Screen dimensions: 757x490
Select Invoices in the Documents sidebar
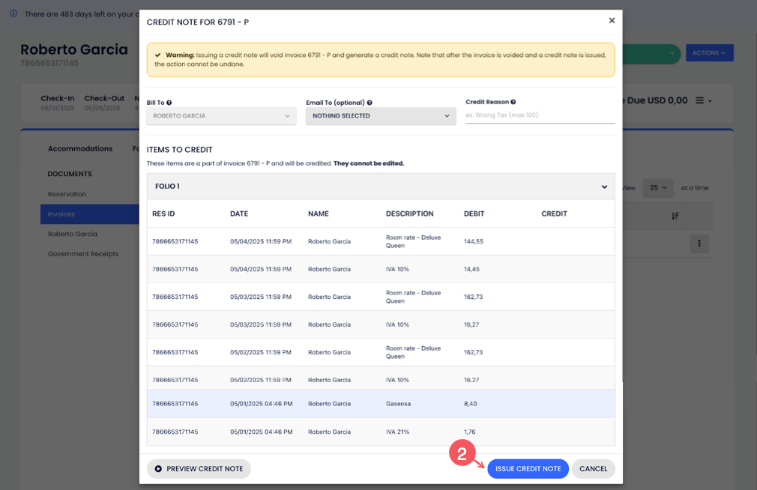[90, 214]
